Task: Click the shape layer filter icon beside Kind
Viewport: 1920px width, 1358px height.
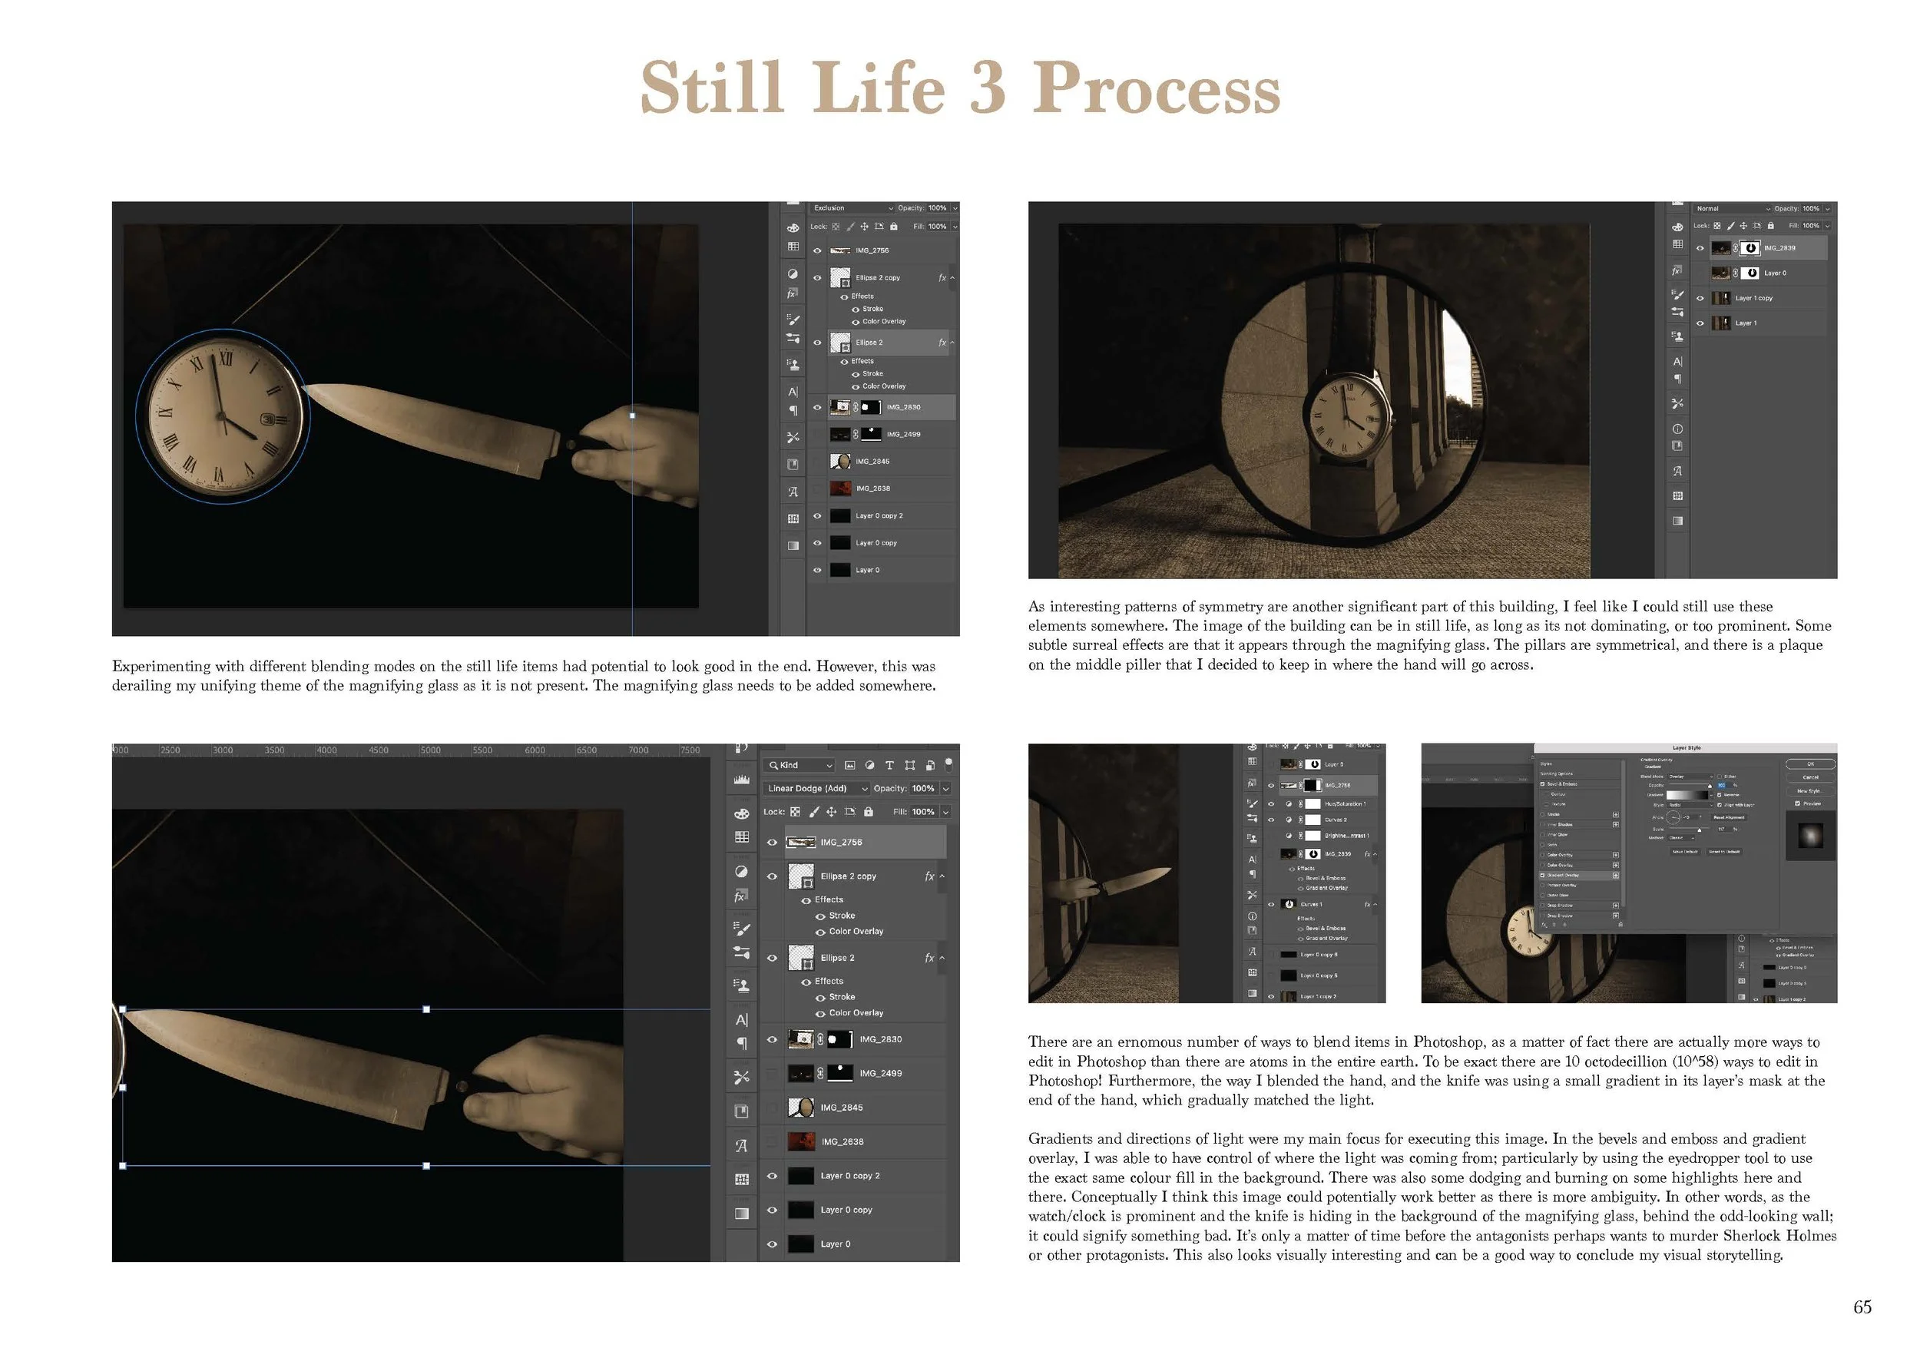Action: [x=910, y=765]
